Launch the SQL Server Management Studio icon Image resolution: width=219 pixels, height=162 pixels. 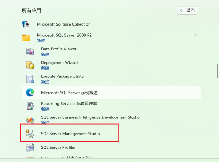click(30, 134)
